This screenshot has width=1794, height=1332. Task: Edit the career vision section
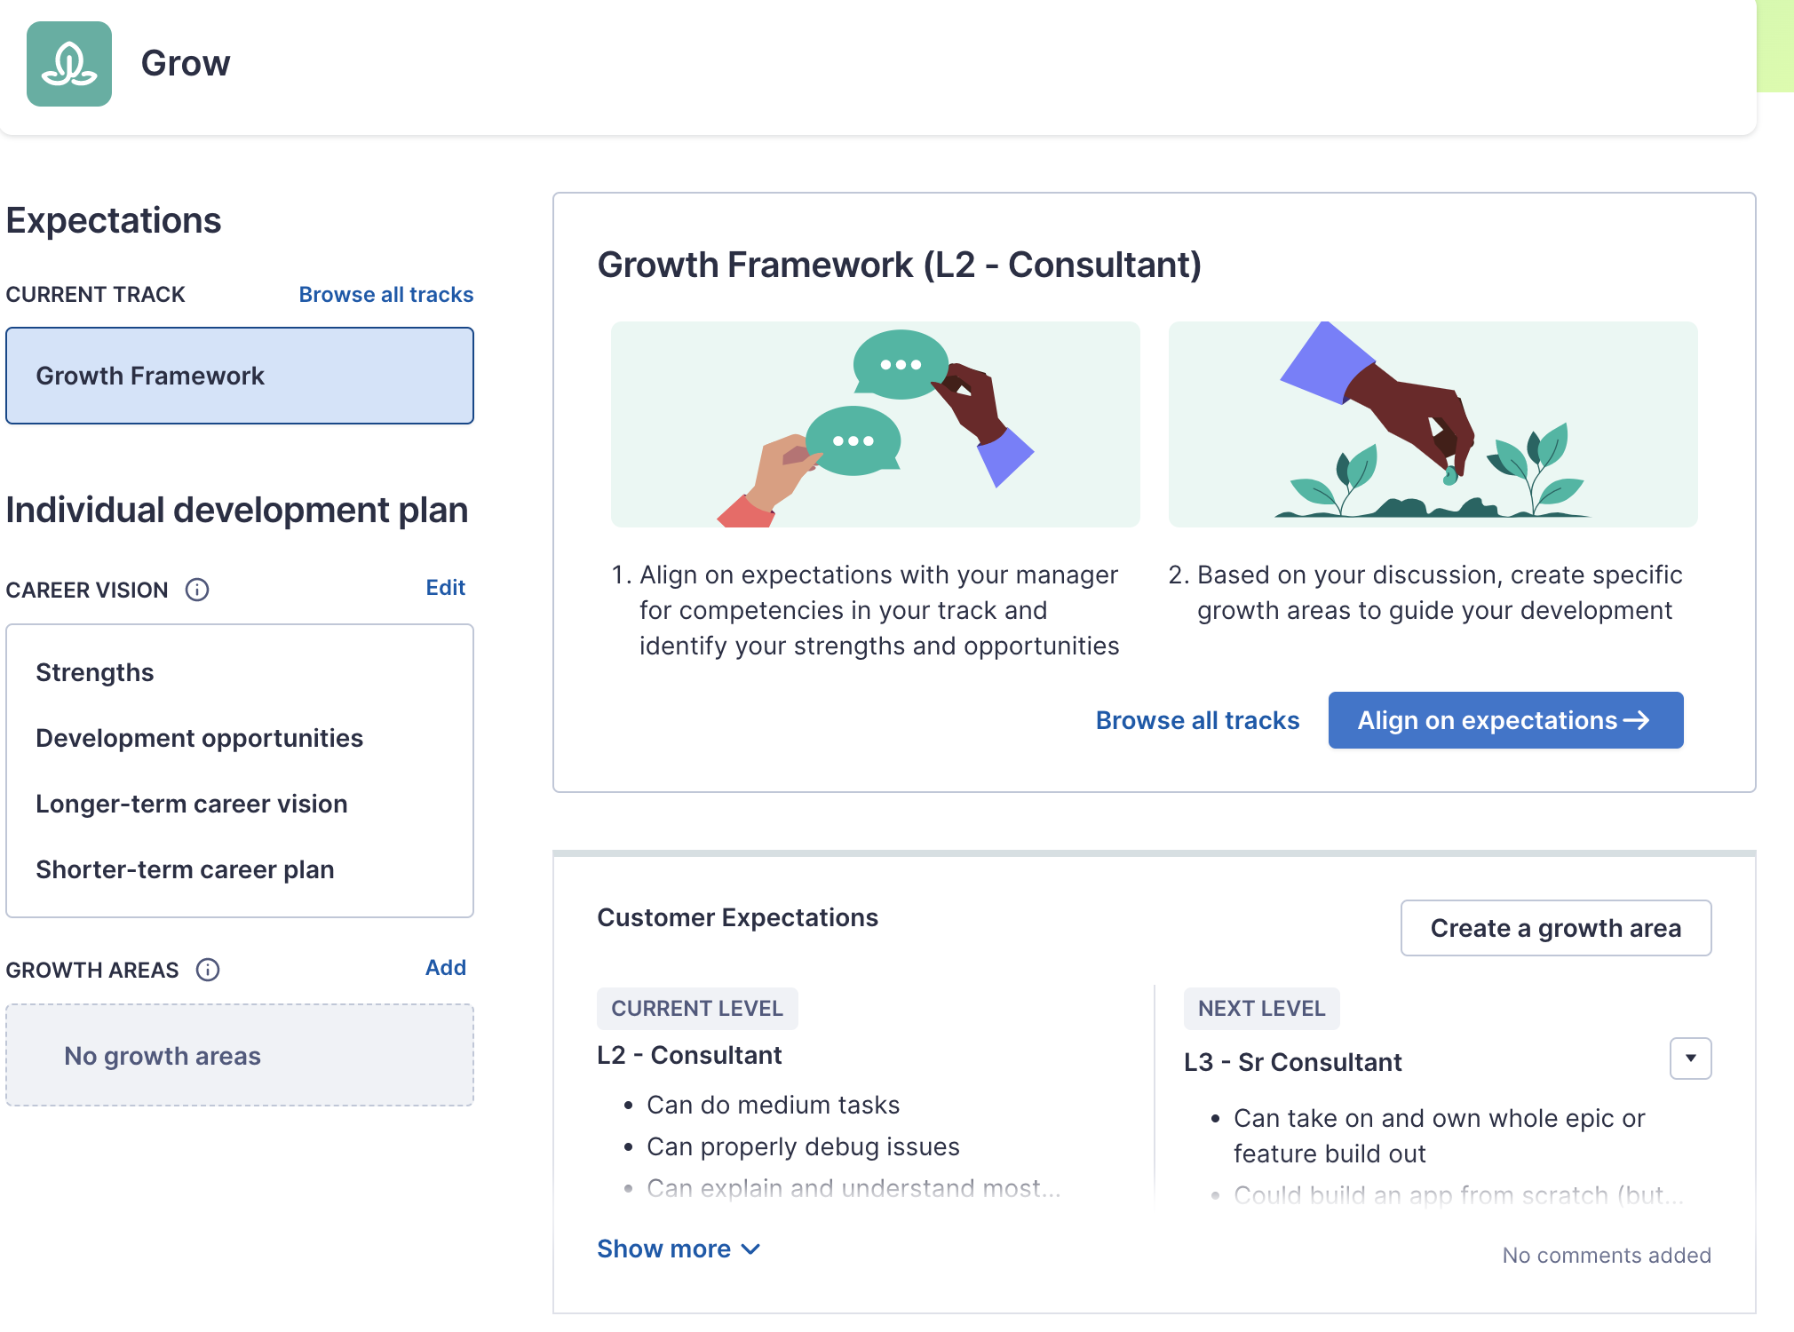point(445,588)
